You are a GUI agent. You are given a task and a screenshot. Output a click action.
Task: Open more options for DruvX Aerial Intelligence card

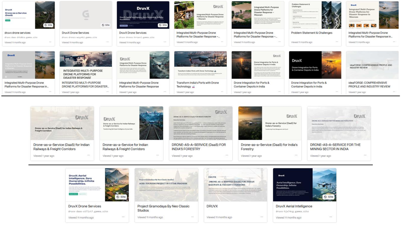331,217
